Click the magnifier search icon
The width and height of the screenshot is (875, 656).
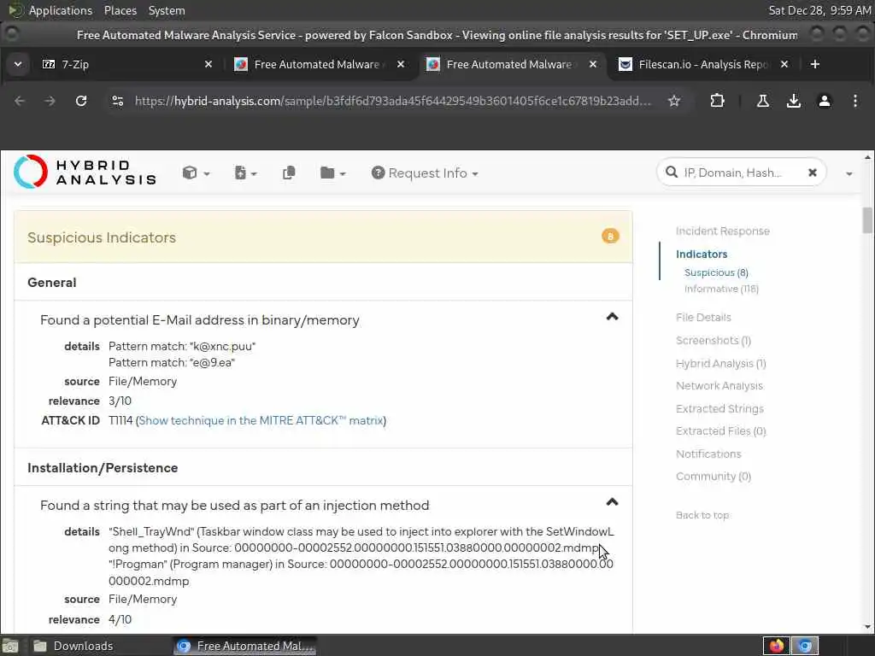click(x=672, y=173)
